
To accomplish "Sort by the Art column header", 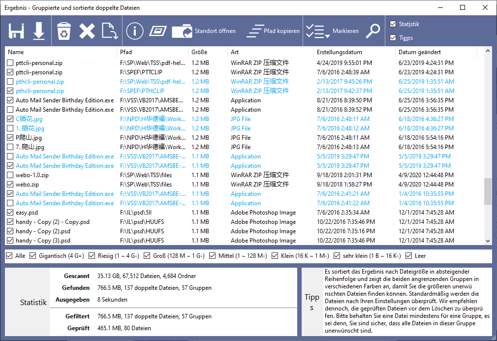I will (x=271, y=52).
